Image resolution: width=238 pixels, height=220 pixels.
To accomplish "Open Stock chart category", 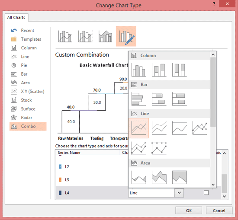I will (x=28, y=100).
